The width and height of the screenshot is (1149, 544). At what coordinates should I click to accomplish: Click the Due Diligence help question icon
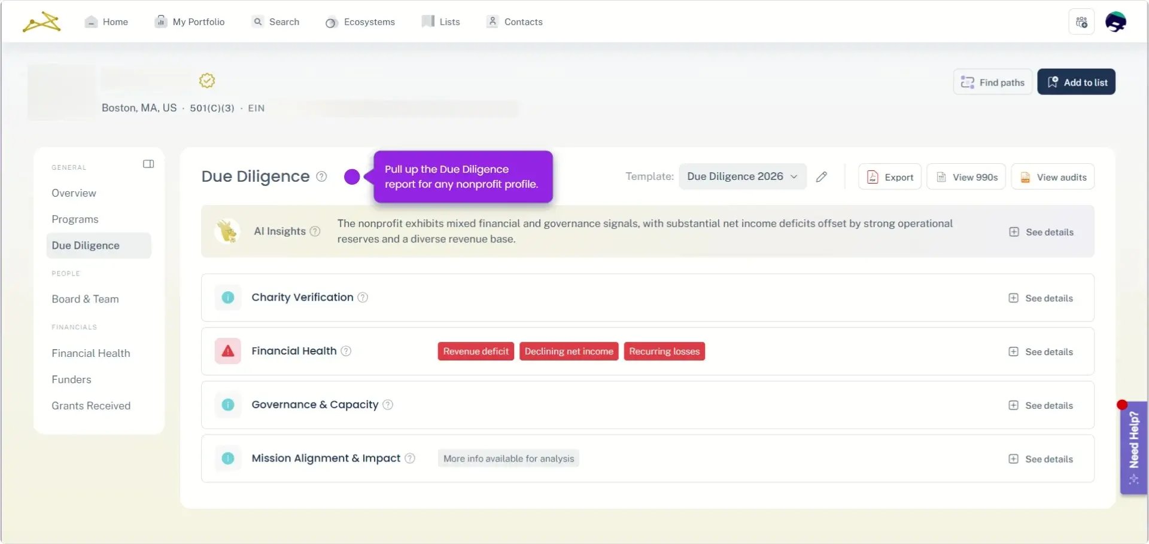(321, 176)
